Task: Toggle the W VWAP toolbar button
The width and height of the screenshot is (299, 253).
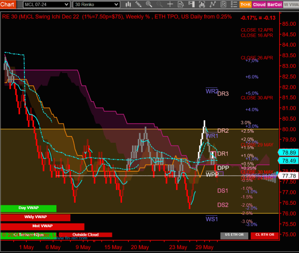Action: (291, 5)
